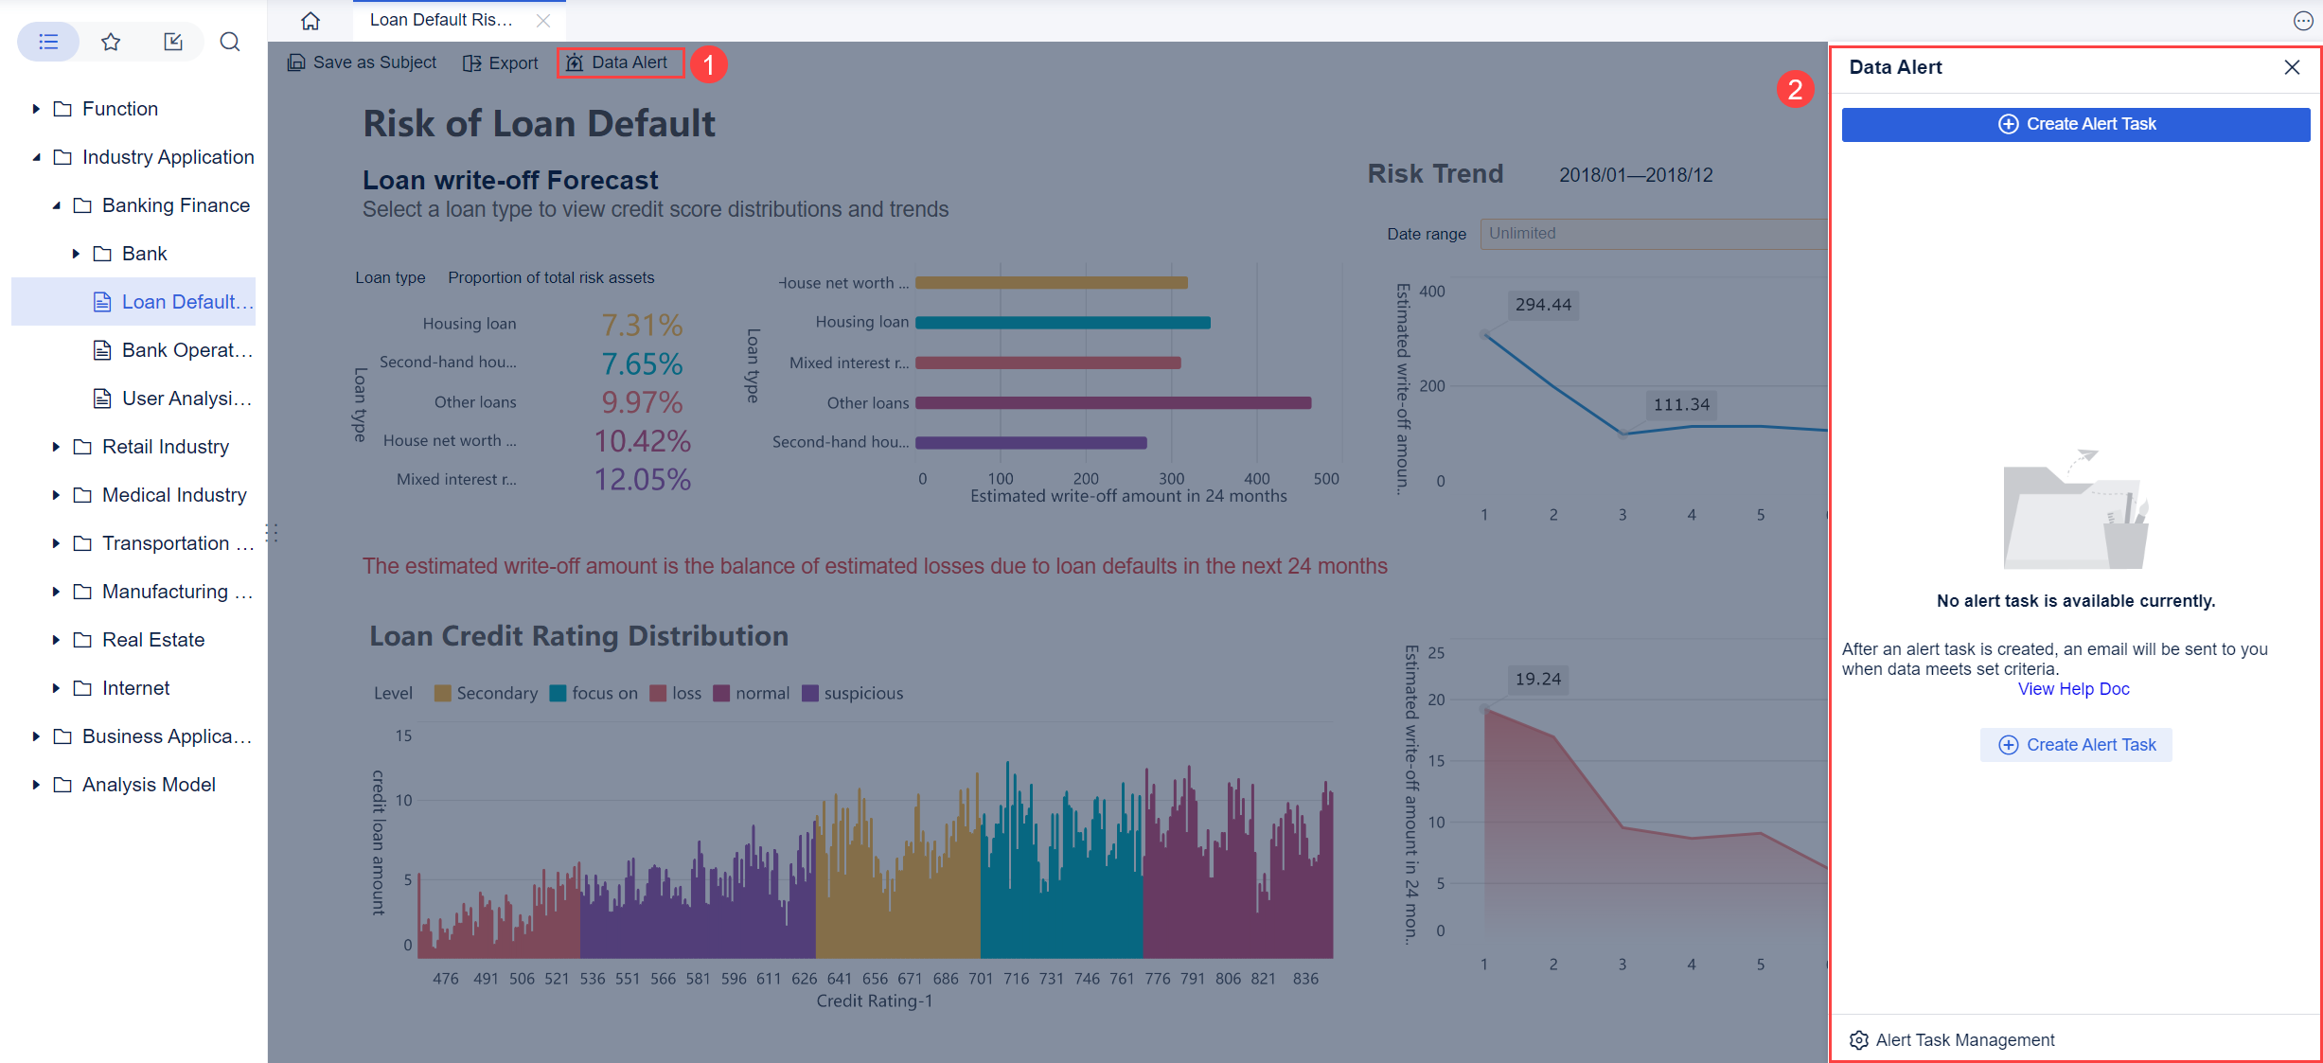Click the Alert Task Management gear icon

[x=1859, y=1039]
